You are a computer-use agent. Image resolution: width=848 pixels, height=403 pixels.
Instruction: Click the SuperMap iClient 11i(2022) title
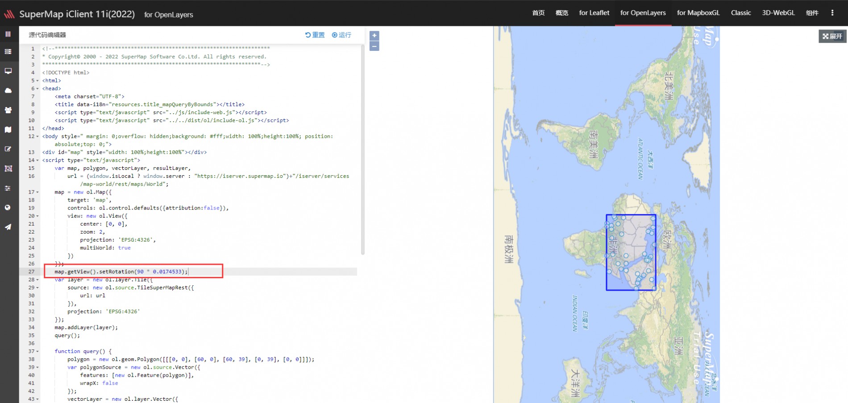click(x=77, y=14)
